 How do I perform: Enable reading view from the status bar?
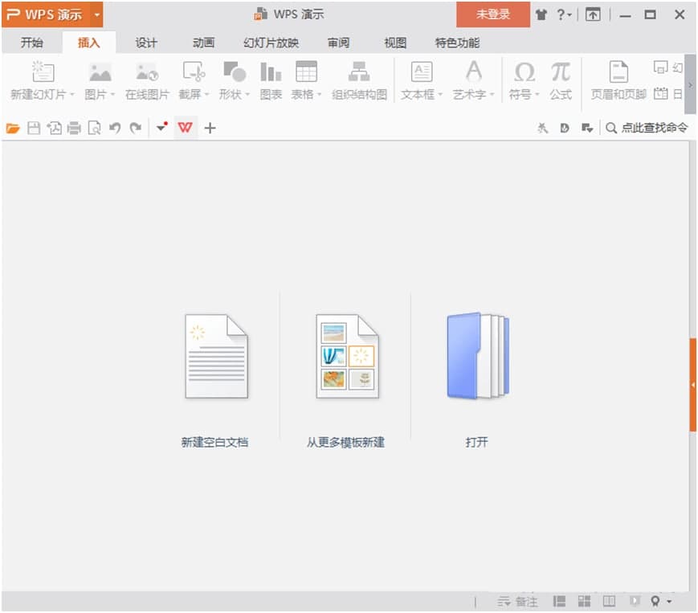(608, 601)
